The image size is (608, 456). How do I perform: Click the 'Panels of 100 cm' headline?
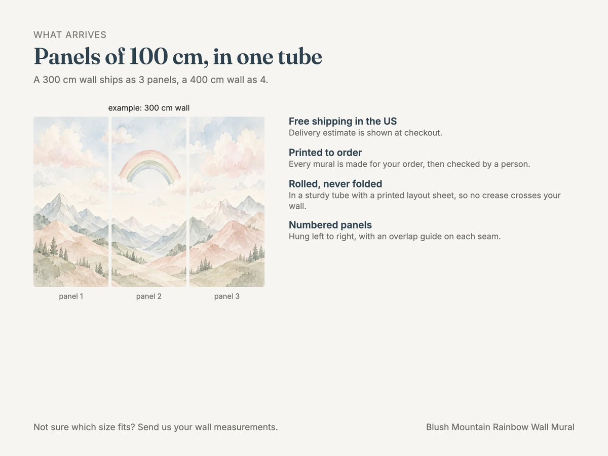[178, 56]
